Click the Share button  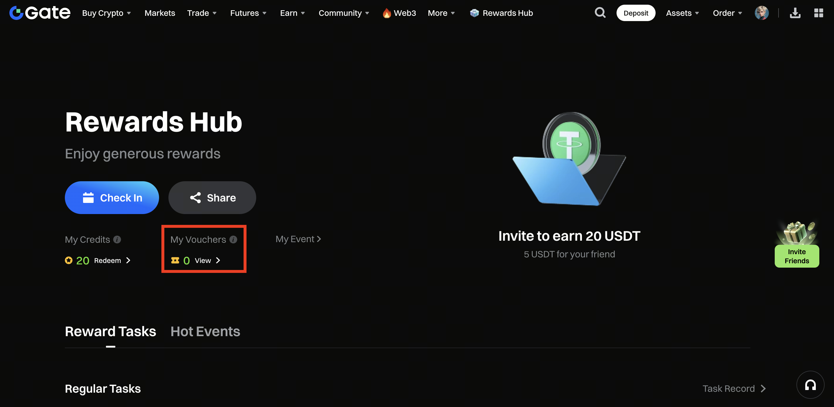click(212, 198)
